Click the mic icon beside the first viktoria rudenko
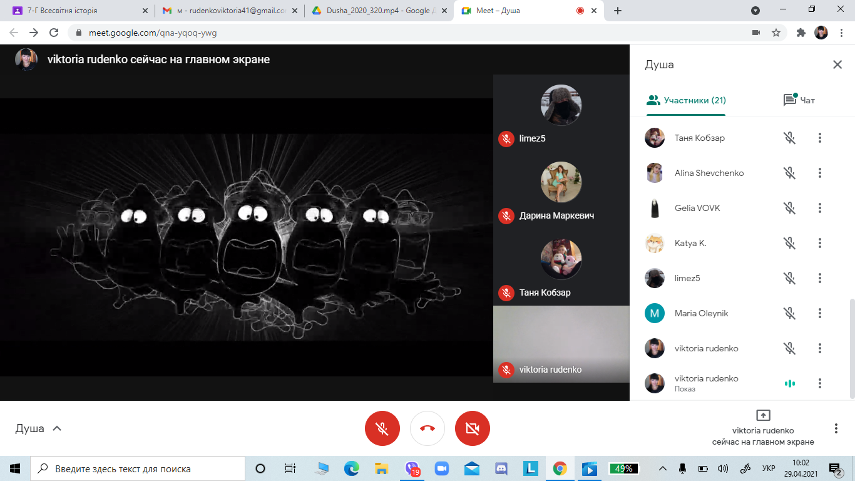855x481 pixels. coord(790,348)
